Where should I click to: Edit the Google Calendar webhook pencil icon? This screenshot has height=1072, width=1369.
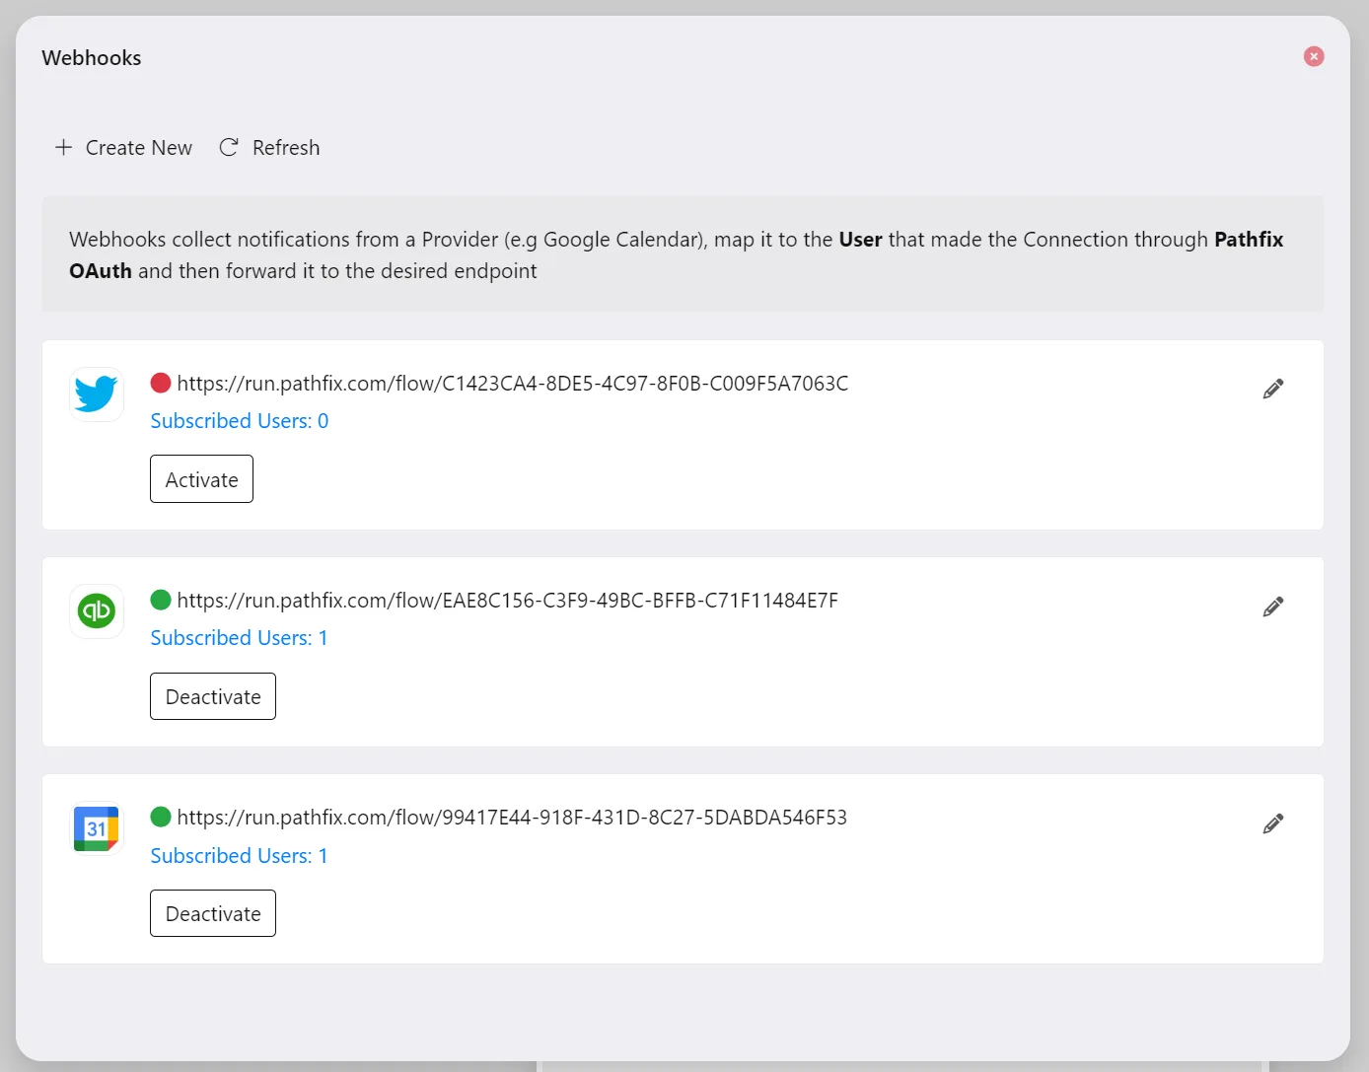click(1273, 823)
